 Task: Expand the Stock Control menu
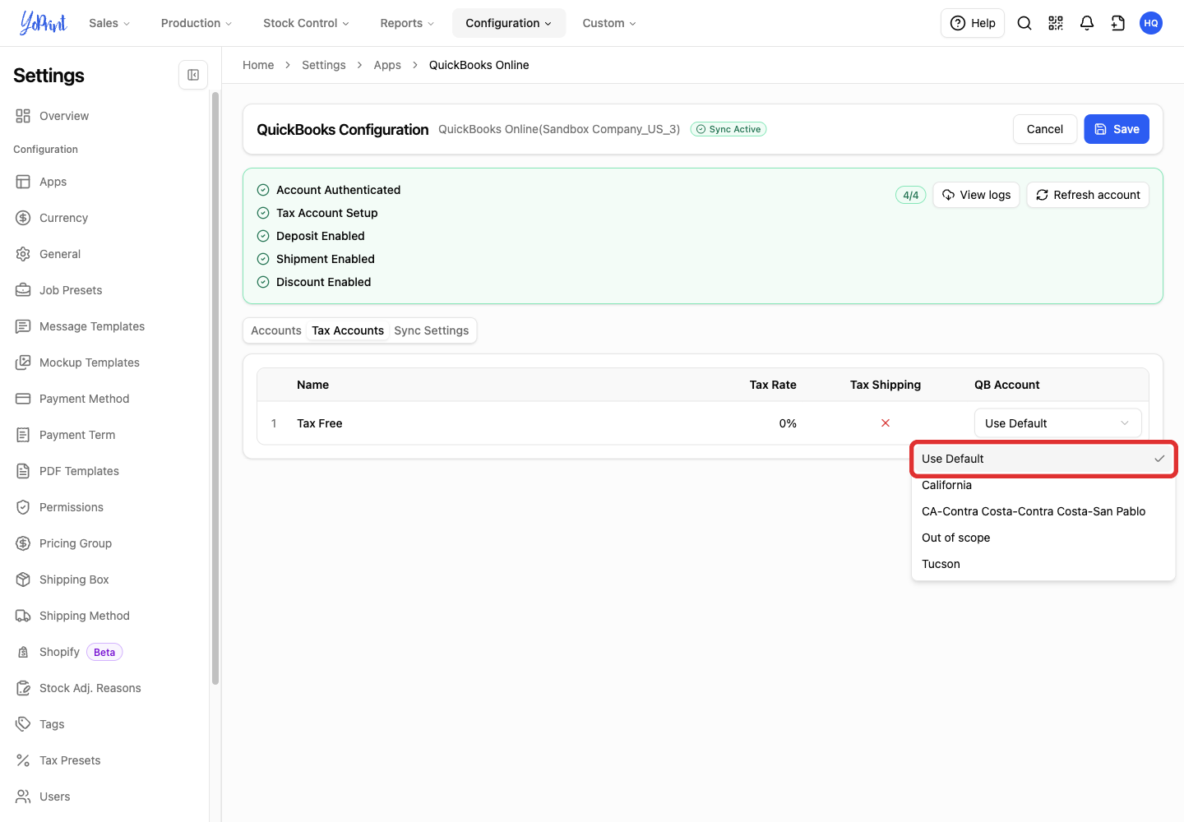306,23
